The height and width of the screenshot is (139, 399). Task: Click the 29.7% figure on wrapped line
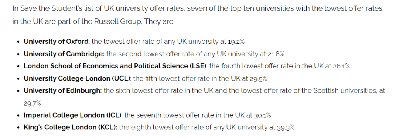click(32, 103)
